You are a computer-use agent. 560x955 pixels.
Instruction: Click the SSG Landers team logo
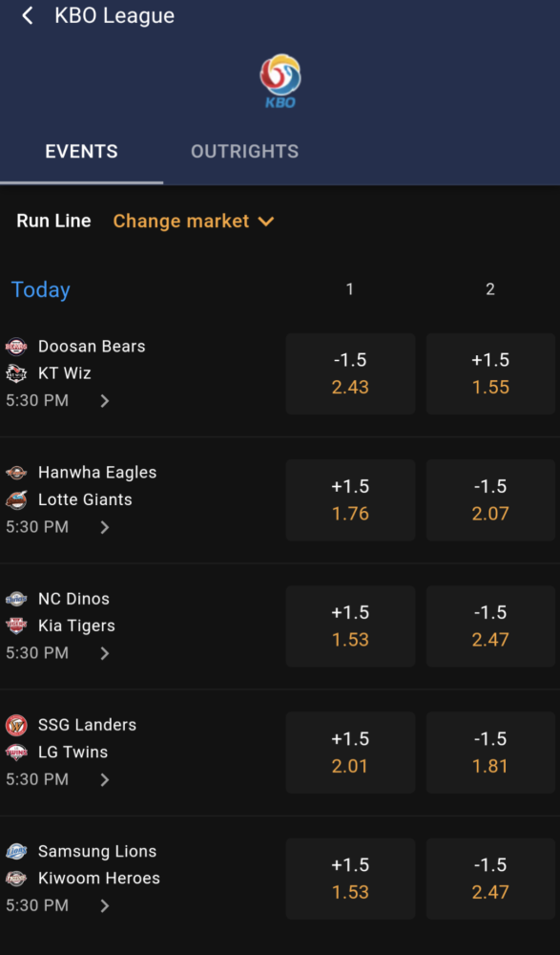16,726
